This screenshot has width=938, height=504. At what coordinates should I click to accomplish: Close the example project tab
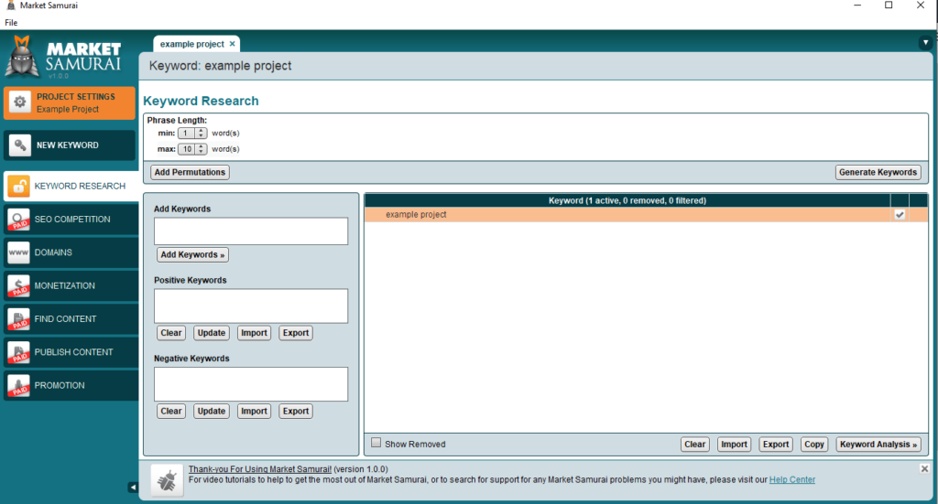(x=232, y=44)
